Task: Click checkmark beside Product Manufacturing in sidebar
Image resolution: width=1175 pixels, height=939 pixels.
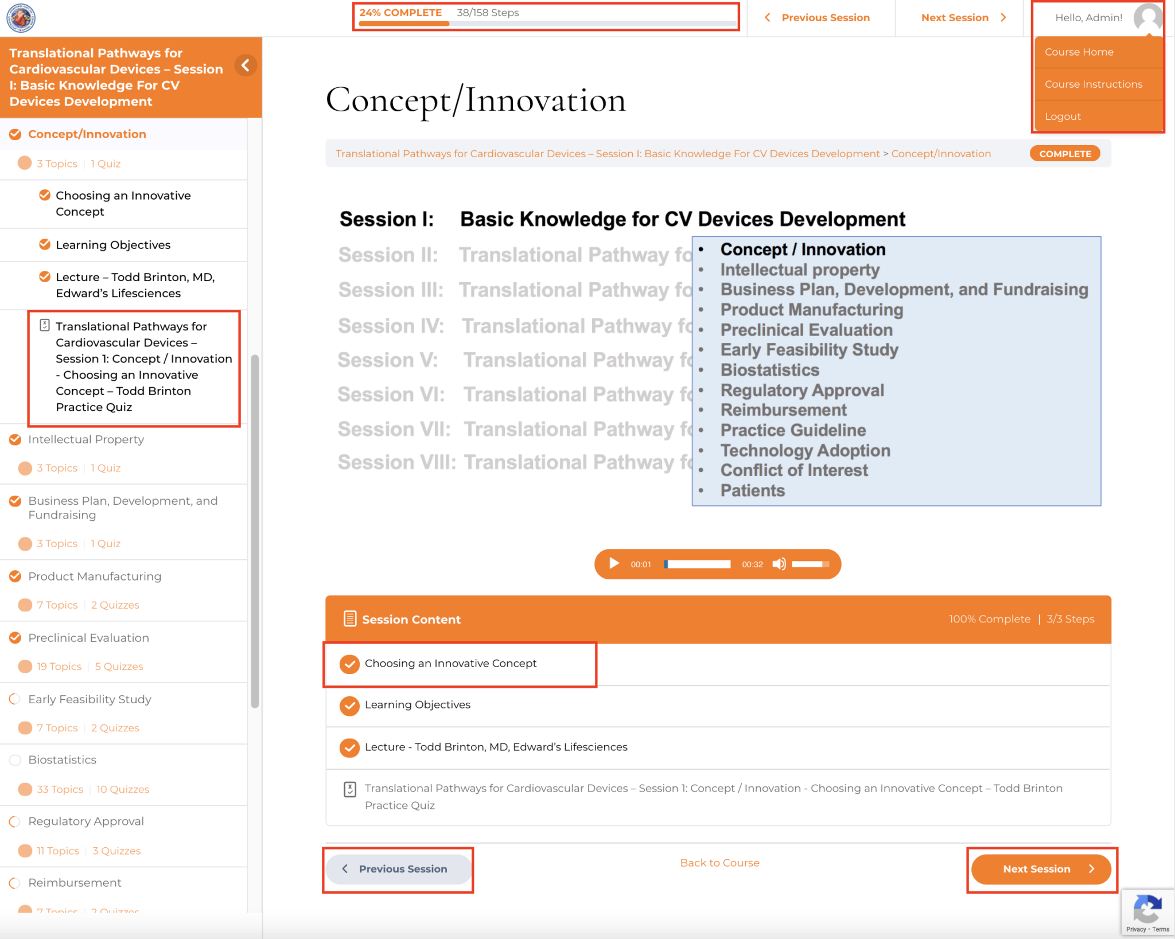Action: [15, 576]
